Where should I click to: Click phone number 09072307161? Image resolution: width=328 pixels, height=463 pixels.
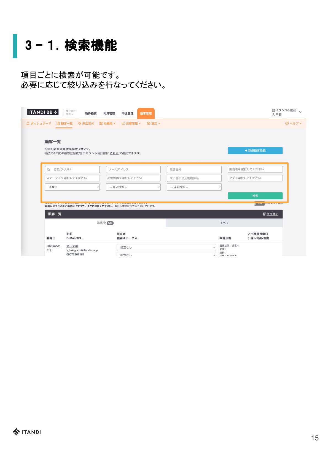(x=75, y=254)
